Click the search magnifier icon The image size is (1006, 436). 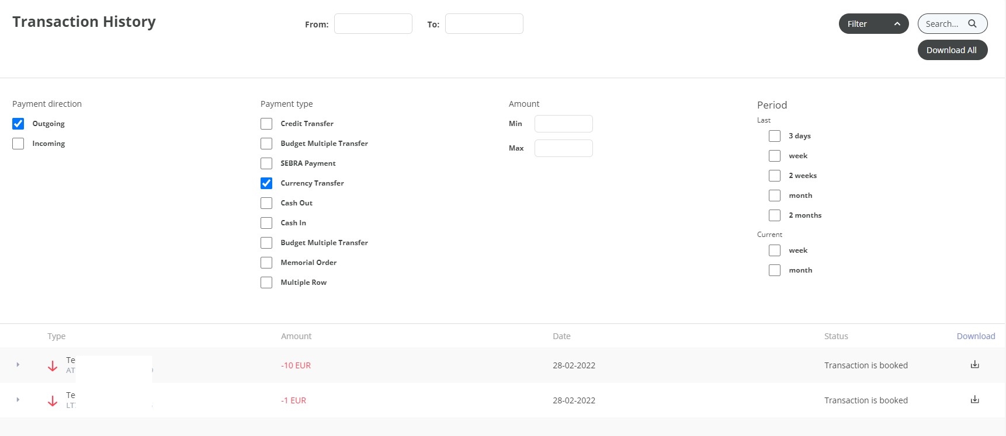click(x=972, y=24)
